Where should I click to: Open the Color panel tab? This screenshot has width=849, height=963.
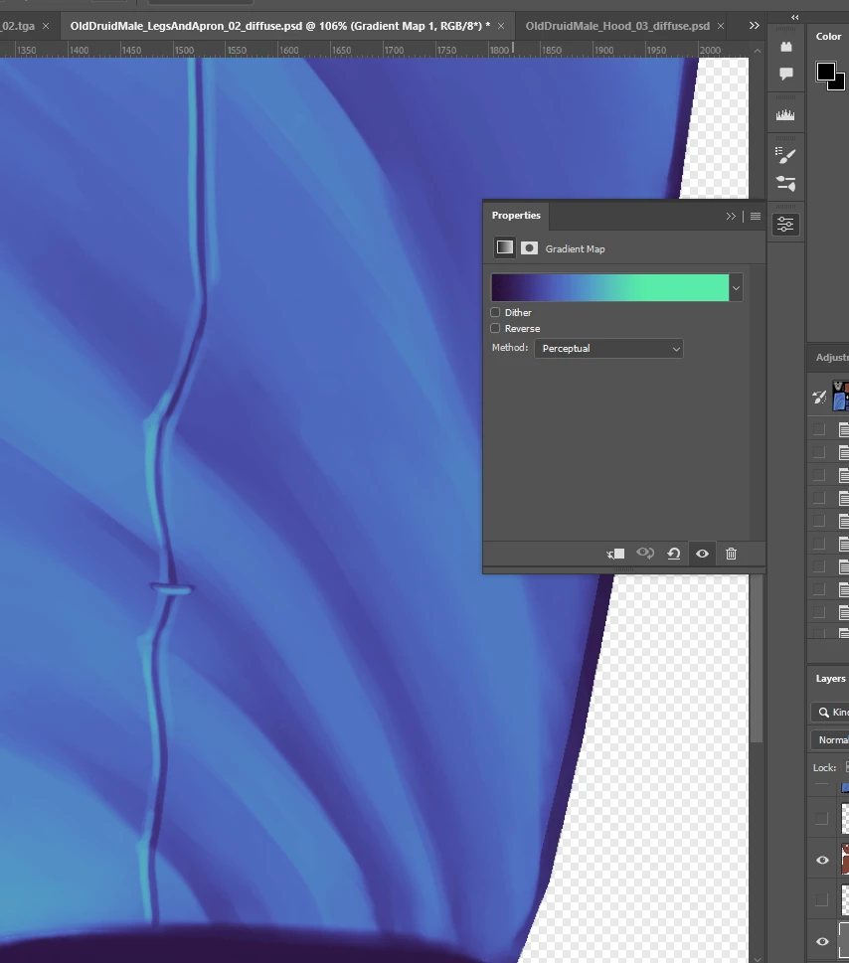(828, 36)
